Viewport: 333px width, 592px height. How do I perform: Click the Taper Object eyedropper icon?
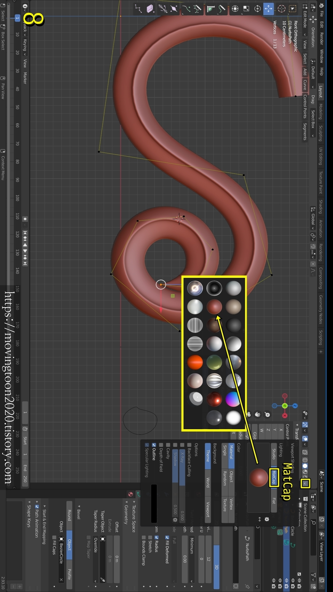click(x=103, y=580)
